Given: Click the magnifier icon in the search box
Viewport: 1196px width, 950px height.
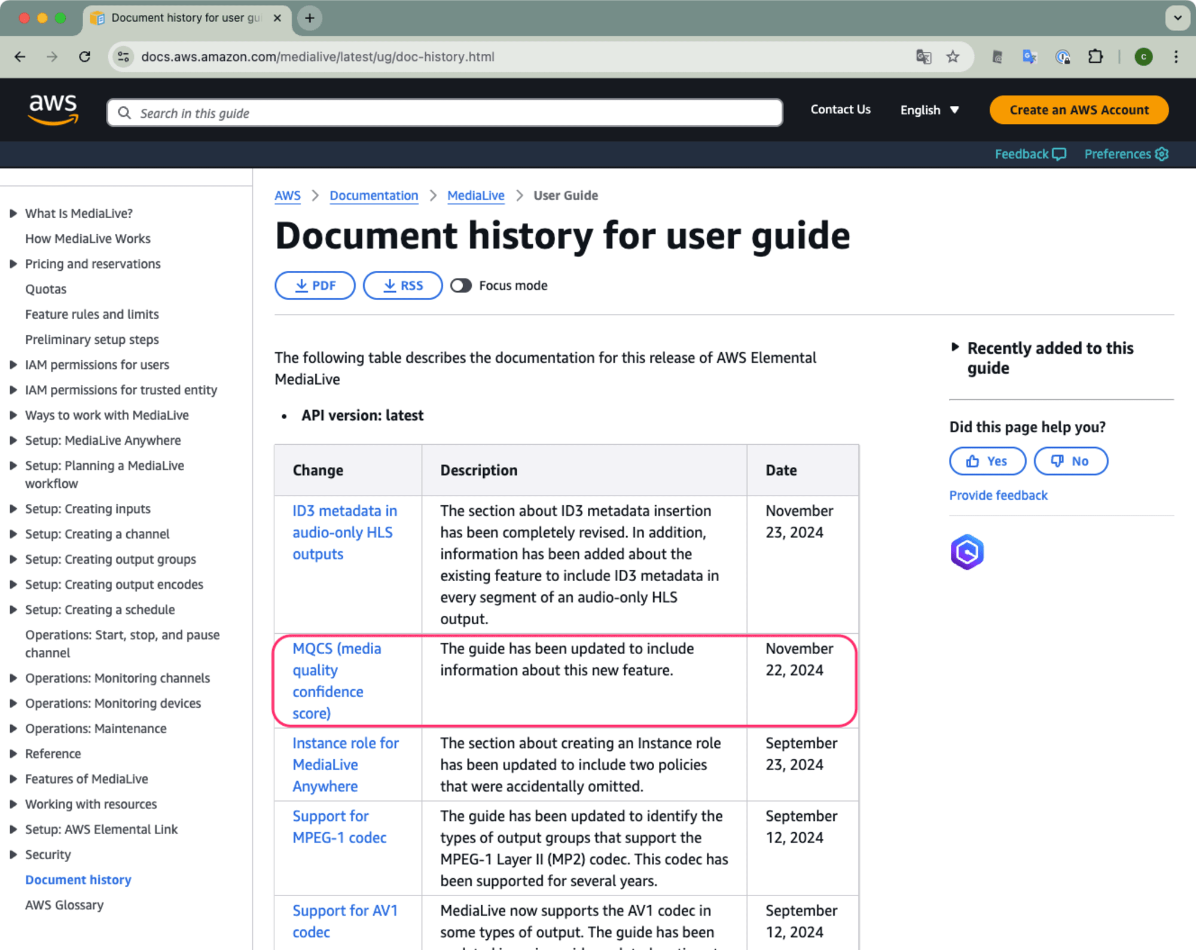Looking at the screenshot, I should pyautogui.click(x=124, y=113).
